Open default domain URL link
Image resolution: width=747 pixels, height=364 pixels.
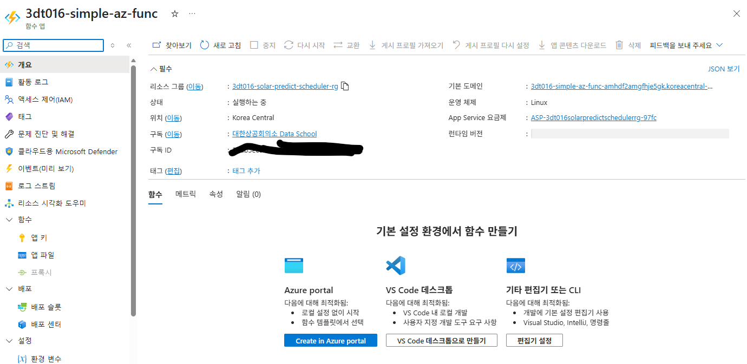click(622, 87)
